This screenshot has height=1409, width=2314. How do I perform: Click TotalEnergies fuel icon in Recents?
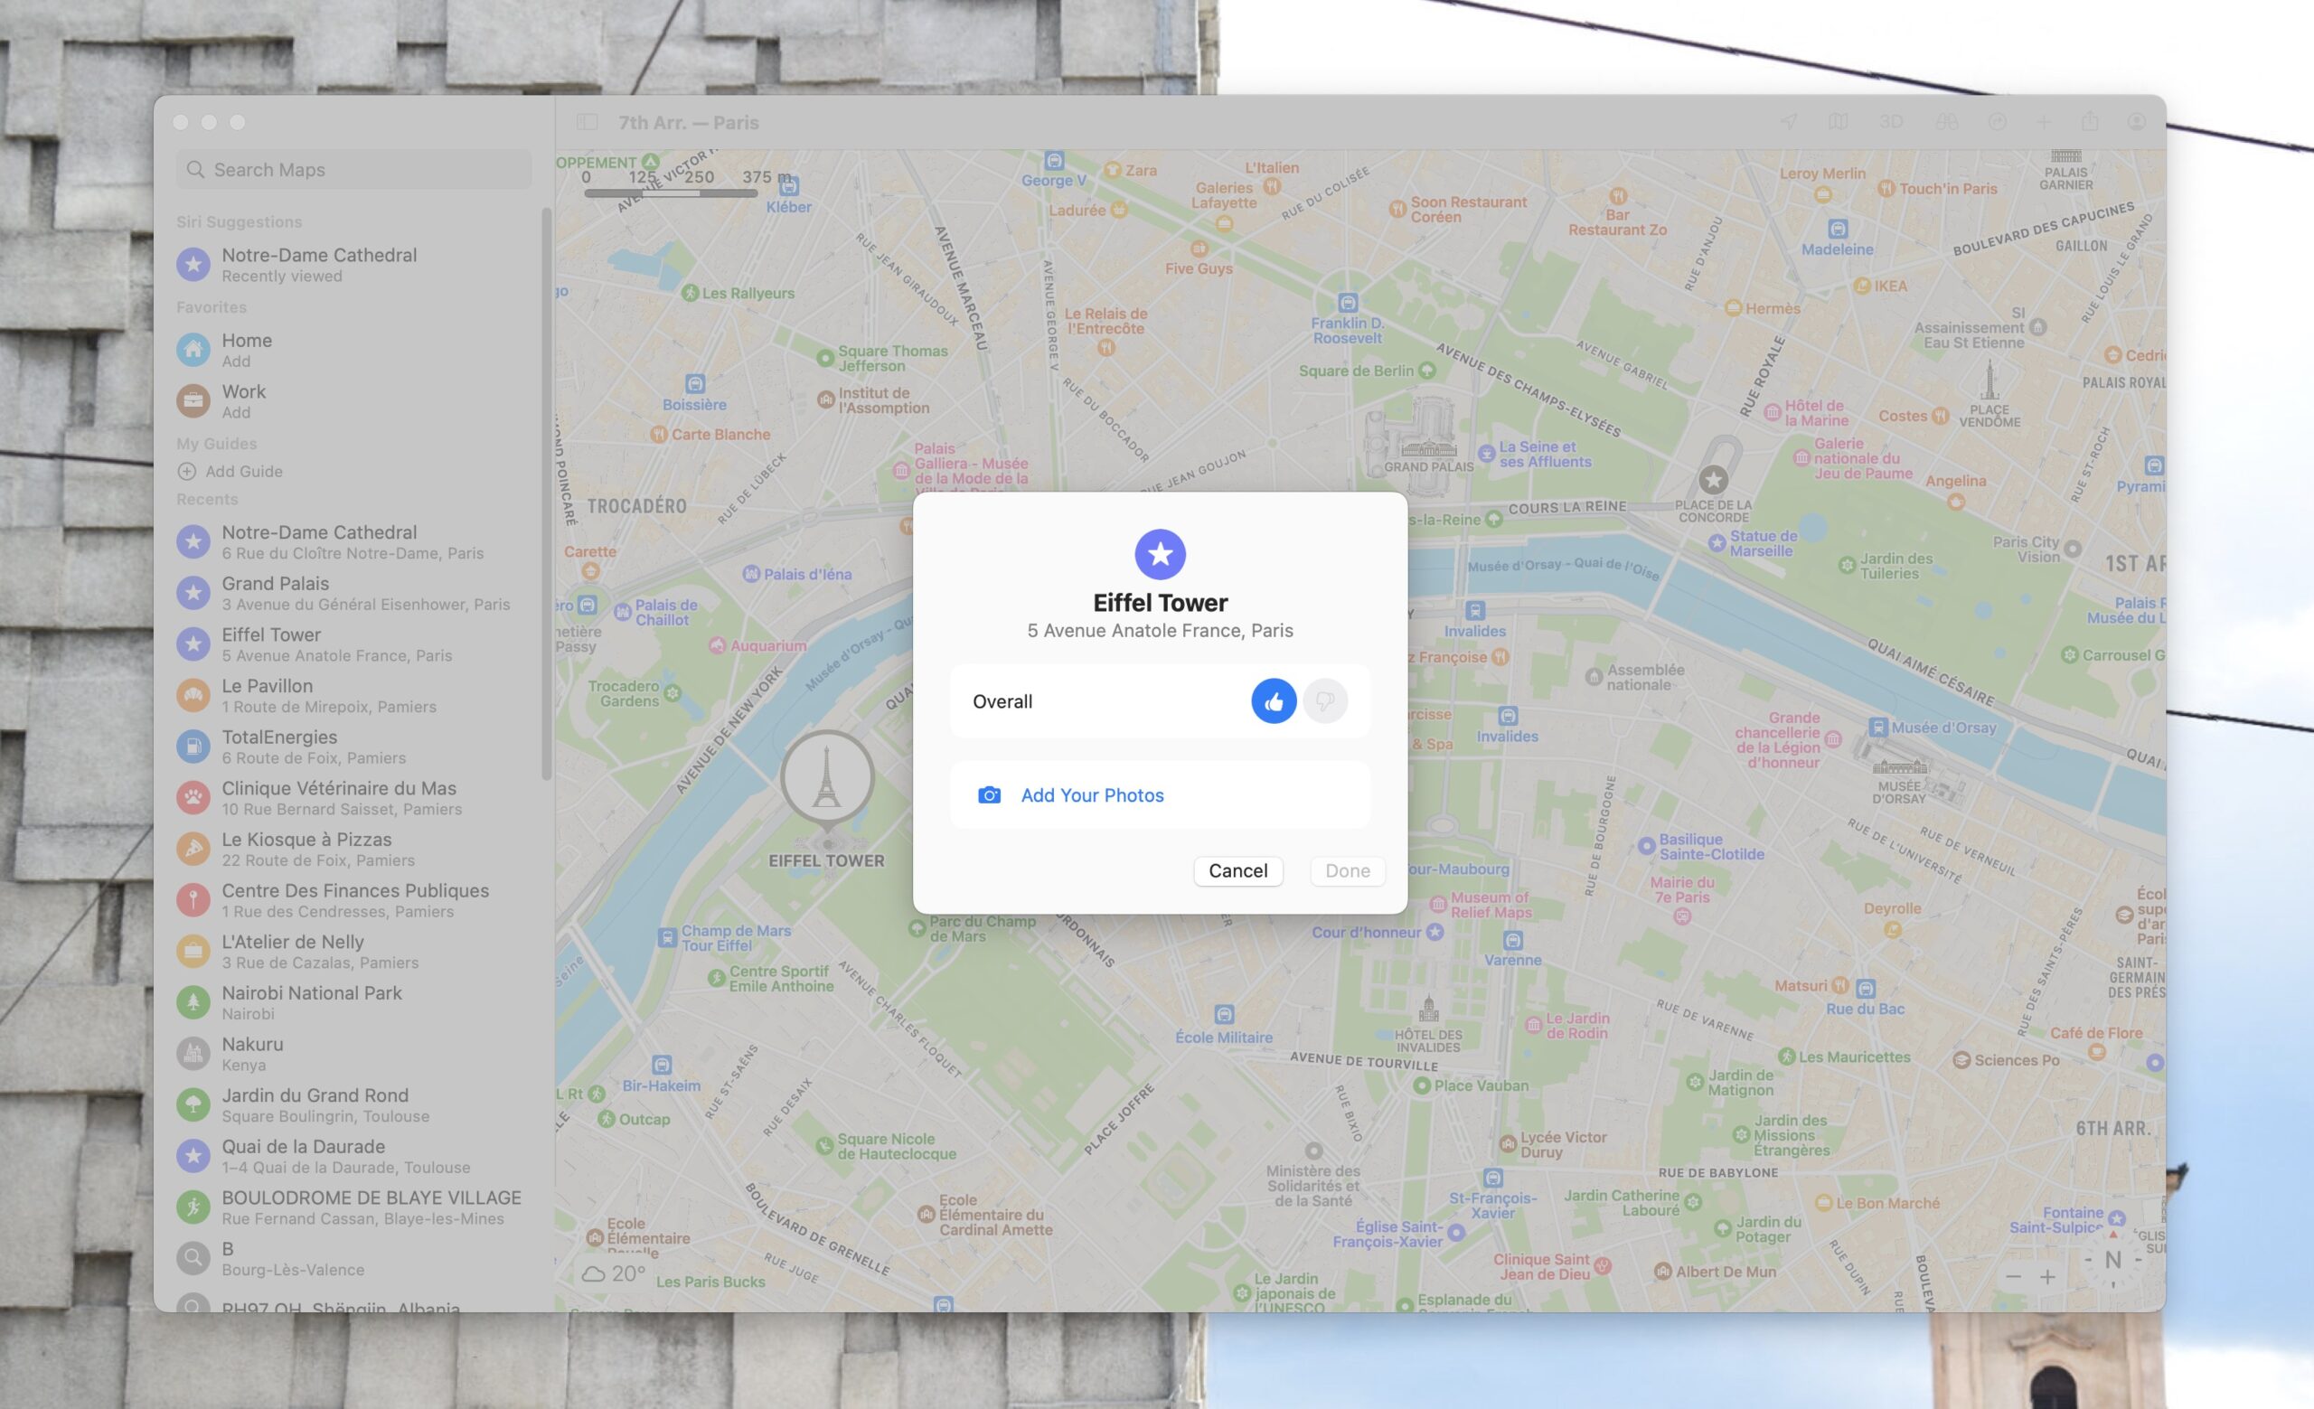coord(193,747)
